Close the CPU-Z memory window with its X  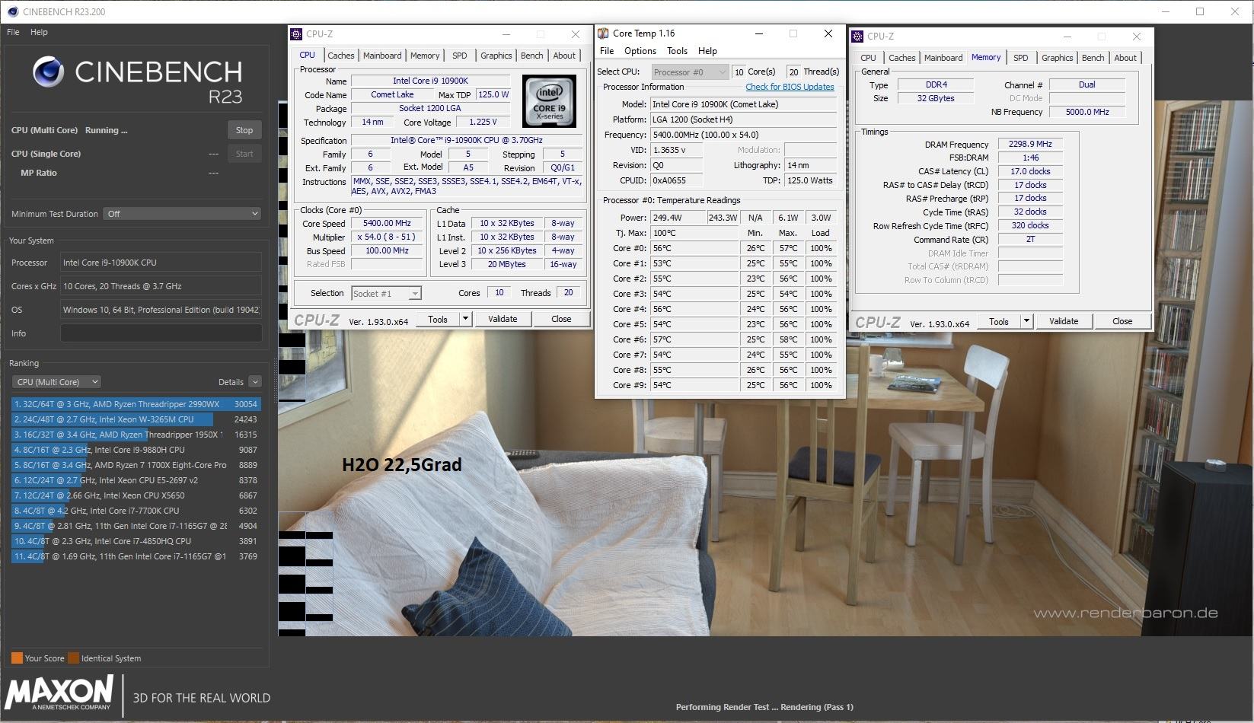(1137, 37)
